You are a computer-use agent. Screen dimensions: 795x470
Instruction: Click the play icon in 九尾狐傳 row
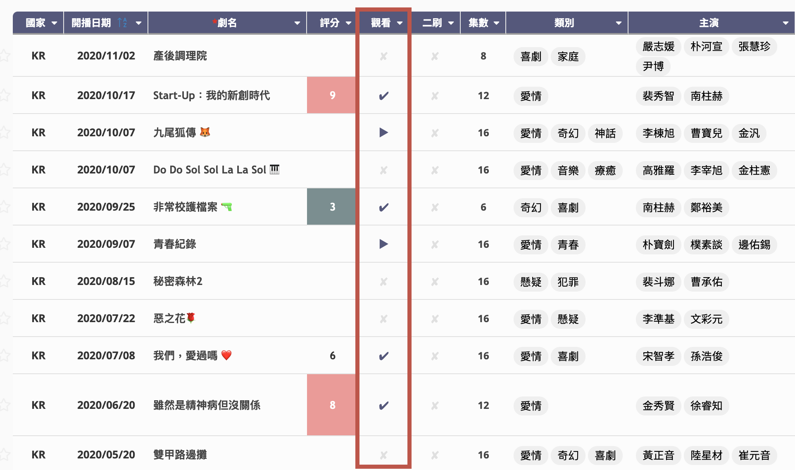[384, 133]
